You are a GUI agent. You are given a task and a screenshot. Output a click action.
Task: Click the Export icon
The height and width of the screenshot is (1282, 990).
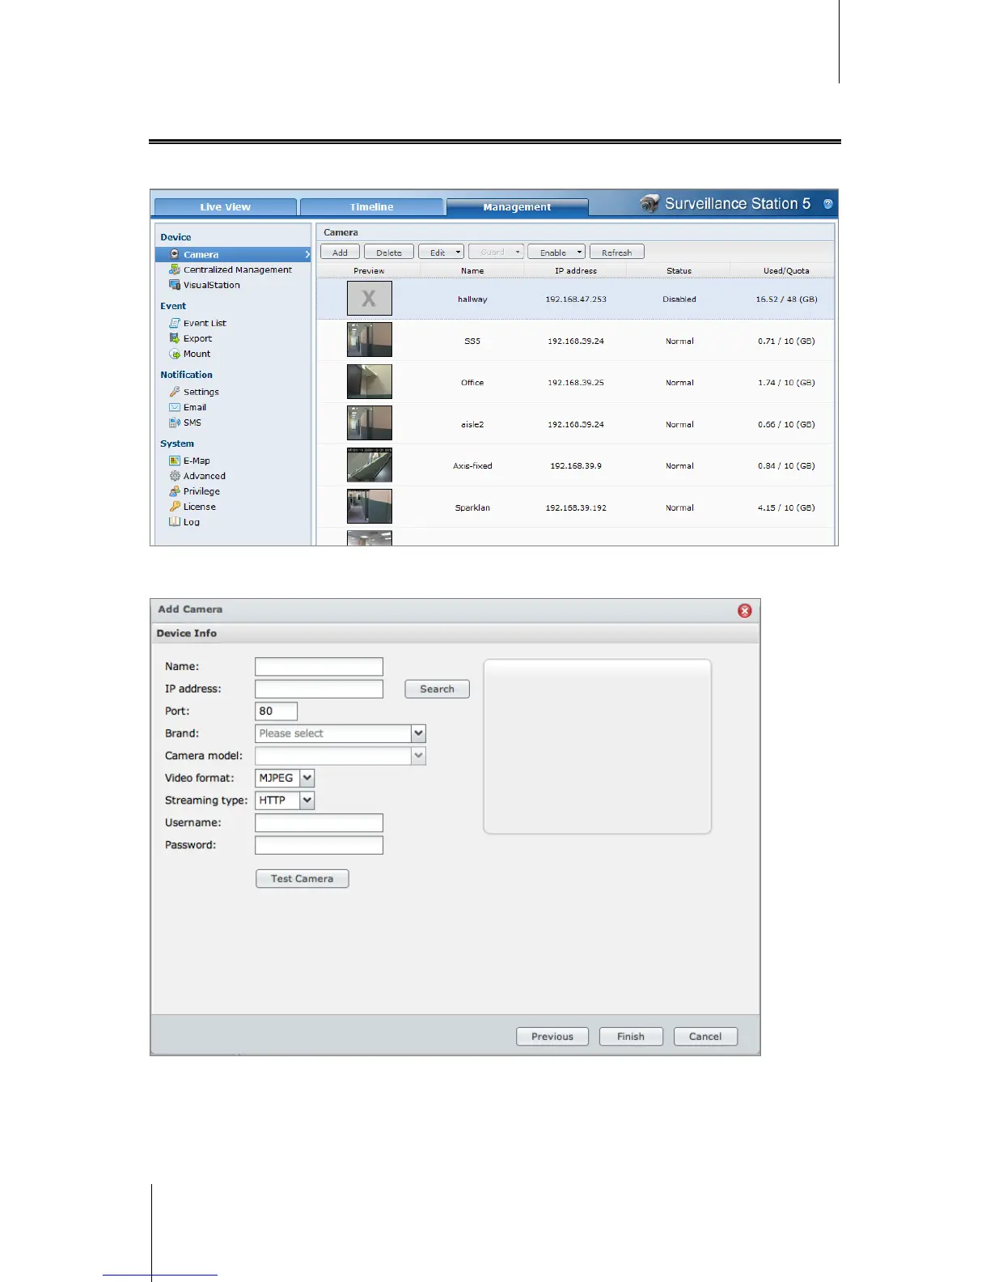tap(174, 338)
